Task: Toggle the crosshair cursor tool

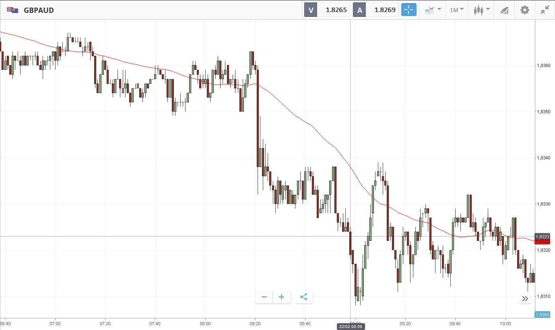Action: point(409,10)
